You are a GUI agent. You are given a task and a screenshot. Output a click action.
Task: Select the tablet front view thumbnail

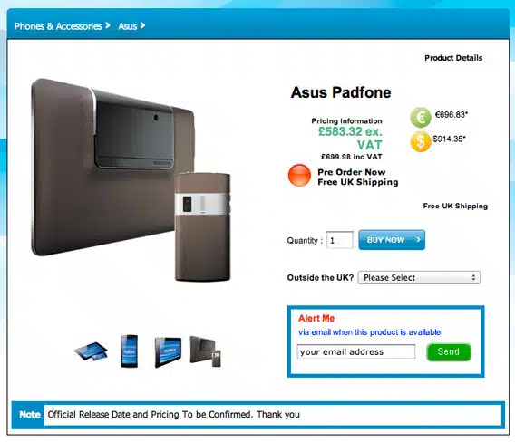[168, 352]
